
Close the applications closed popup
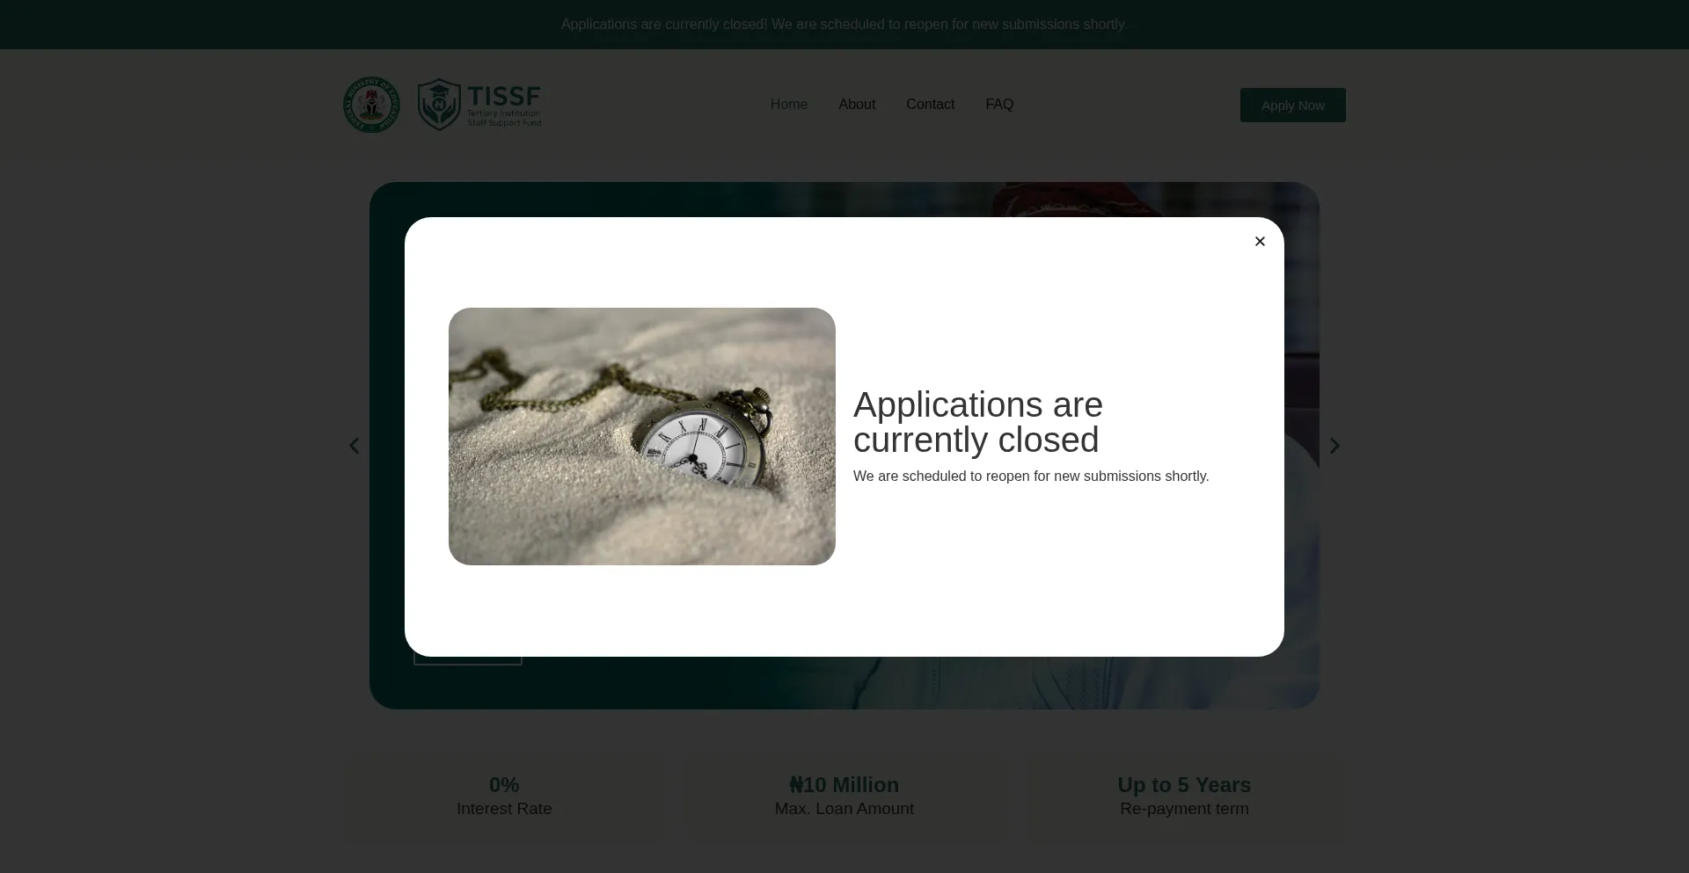click(x=1260, y=242)
